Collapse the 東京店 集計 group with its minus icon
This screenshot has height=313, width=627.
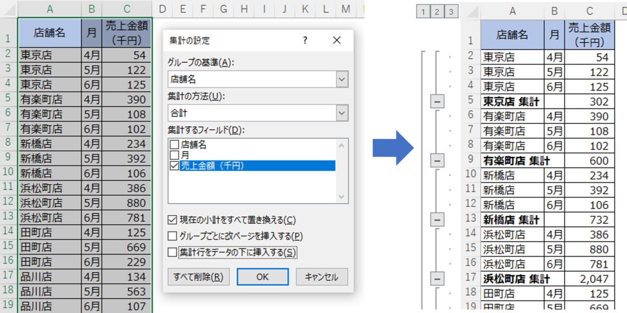click(437, 101)
